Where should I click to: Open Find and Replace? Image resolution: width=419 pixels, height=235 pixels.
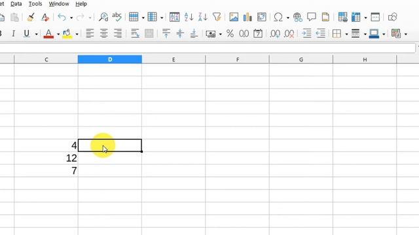[x=103, y=18]
